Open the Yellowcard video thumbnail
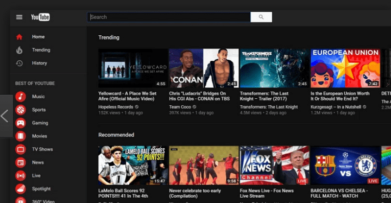391x203 pixels. point(133,68)
